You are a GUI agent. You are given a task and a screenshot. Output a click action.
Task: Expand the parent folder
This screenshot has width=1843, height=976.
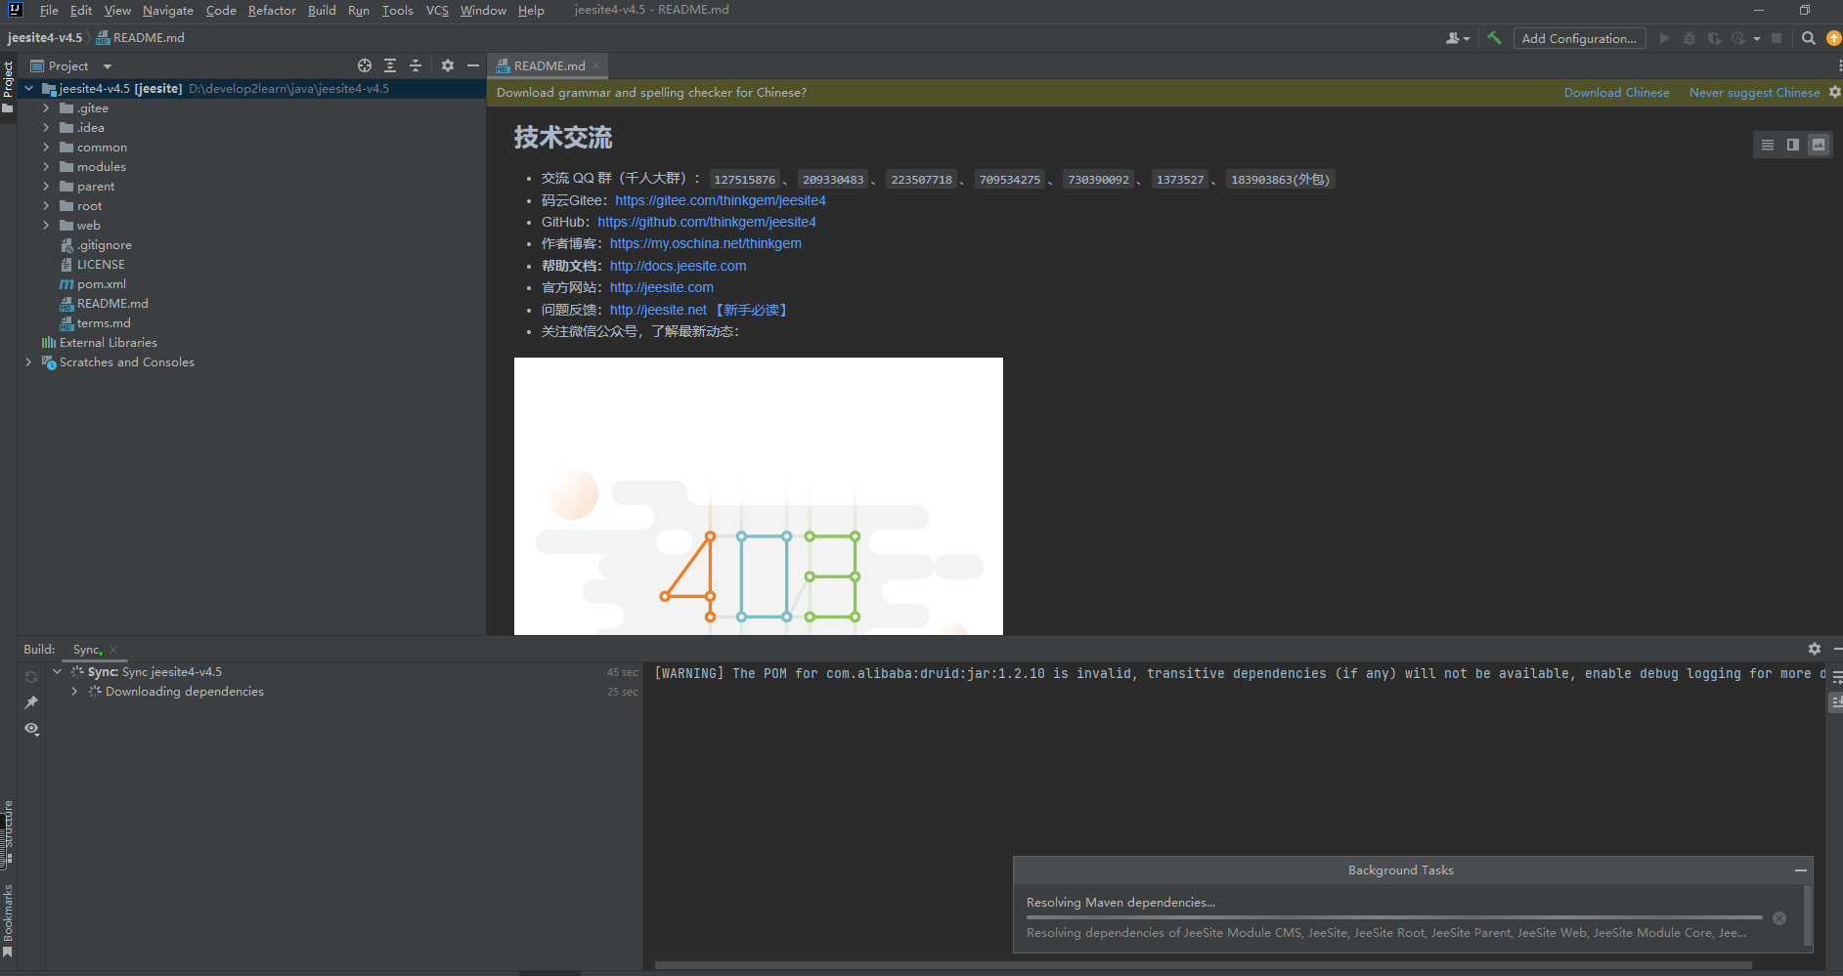(46, 187)
